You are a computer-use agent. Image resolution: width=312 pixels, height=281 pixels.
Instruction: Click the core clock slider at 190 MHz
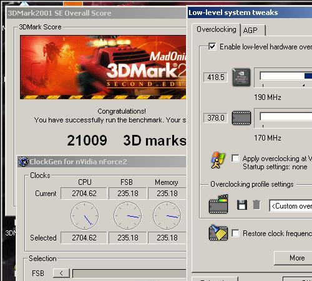pyautogui.click(x=286, y=76)
